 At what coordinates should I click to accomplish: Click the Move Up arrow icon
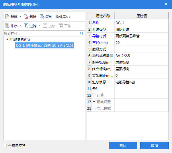click(45, 26)
